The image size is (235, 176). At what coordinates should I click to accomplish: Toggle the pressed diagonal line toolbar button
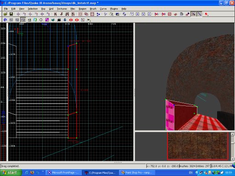point(199,14)
